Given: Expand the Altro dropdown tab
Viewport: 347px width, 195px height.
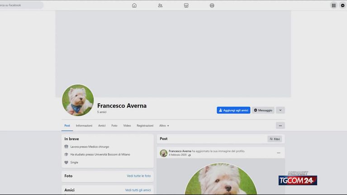Looking at the screenshot, I should pos(164,125).
